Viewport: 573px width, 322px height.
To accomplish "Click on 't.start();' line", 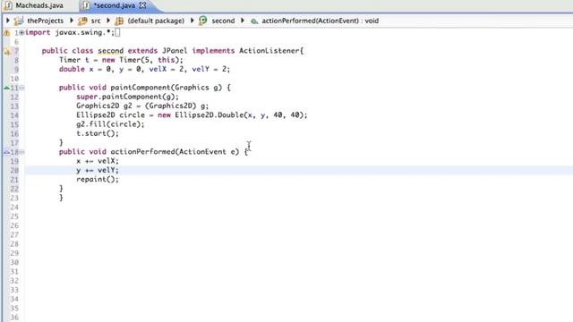I will [x=98, y=133].
